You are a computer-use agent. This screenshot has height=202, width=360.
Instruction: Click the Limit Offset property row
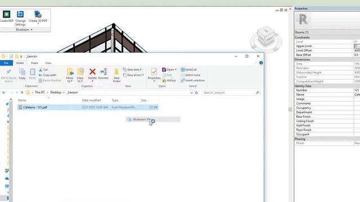coord(327,50)
